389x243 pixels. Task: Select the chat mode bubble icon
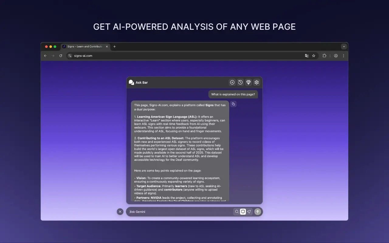(x=243, y=212)
